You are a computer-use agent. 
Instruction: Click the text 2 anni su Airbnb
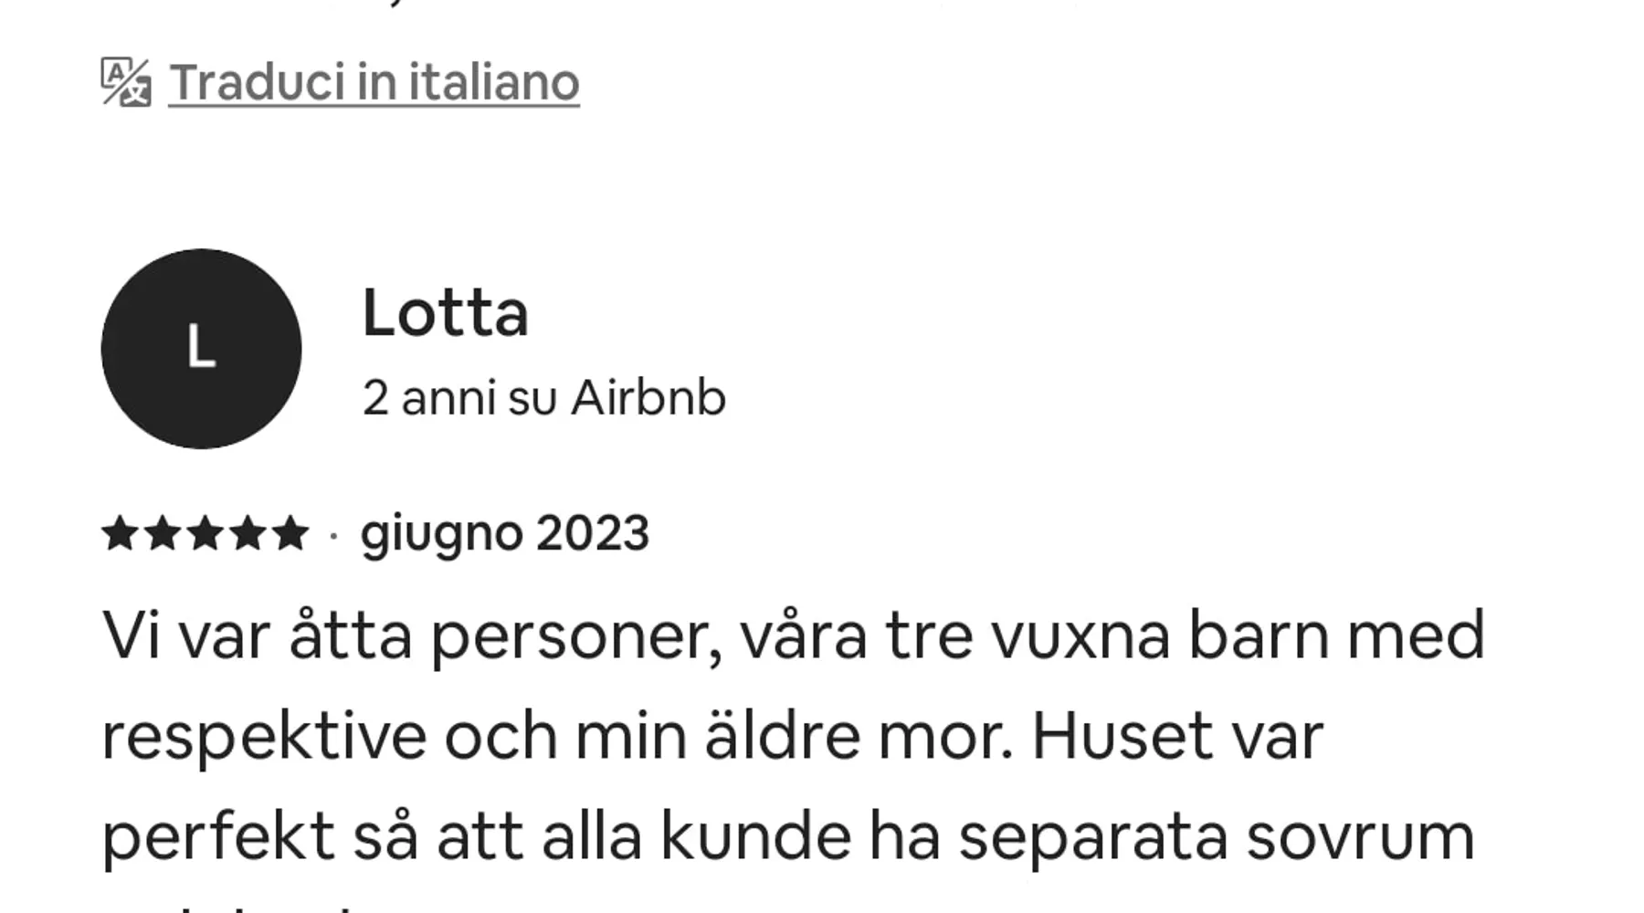click(543, 398)
